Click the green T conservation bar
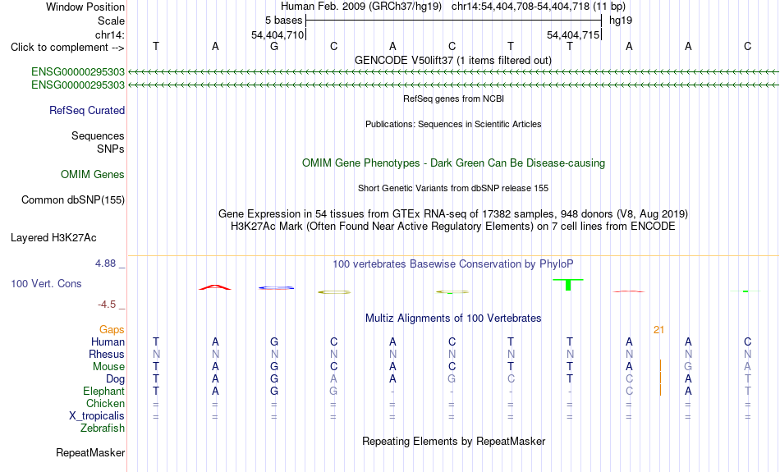Viewport: 780px width, 472px height. click(x=568, y=285)
